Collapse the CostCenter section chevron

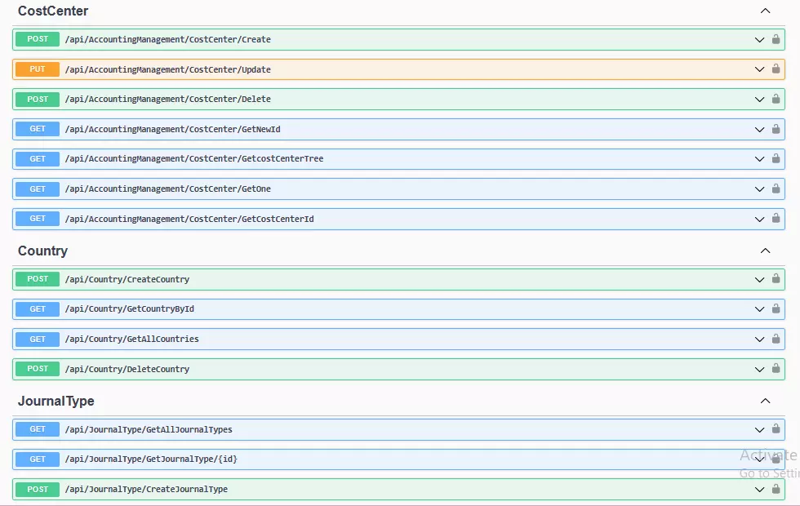765,11
